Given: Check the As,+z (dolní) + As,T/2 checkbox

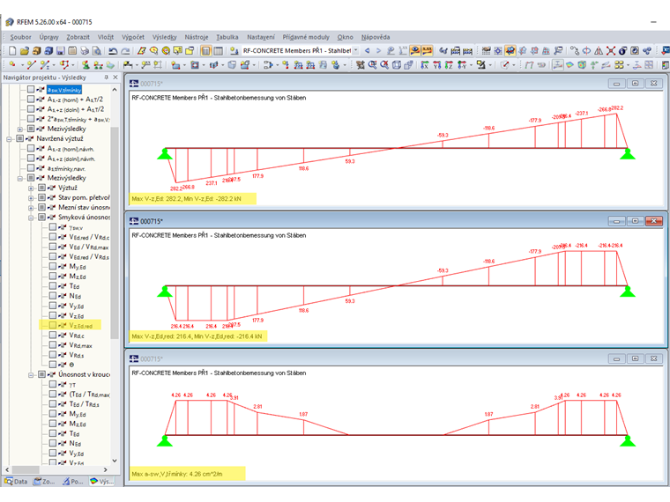Looking at the screenshot, I should (x=31, y=109).
